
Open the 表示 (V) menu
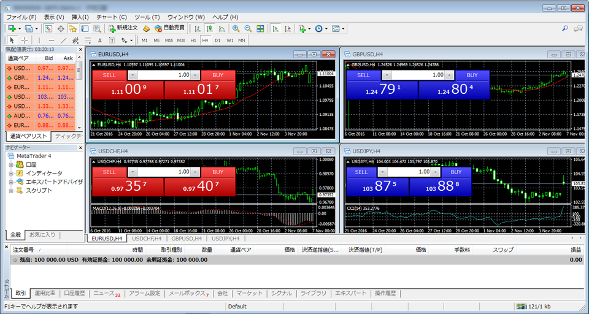pos(54,17)
